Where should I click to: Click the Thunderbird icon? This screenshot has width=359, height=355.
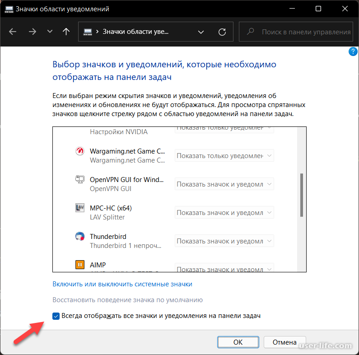coord(80,236)
